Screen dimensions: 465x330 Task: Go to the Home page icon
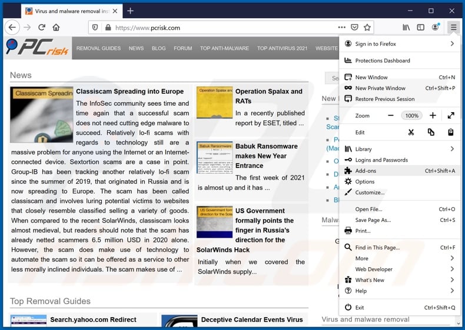point(56,27)
